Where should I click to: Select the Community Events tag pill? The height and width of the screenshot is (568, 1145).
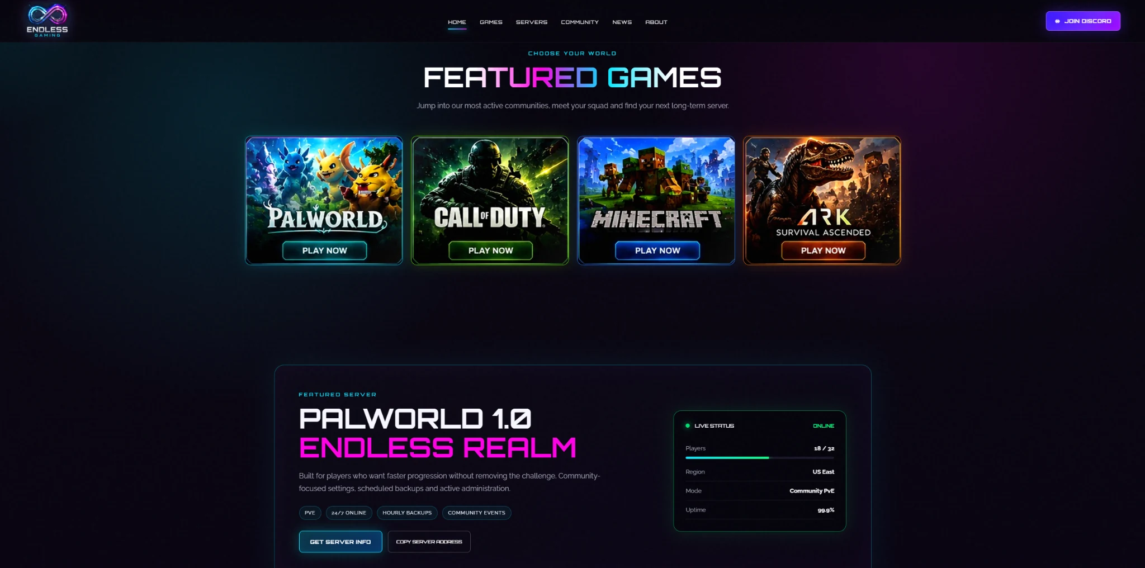(x=476, y=513)
